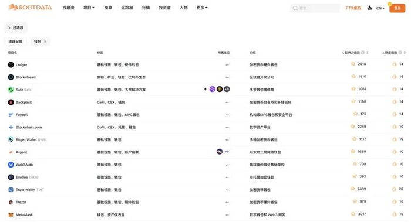Click influence value 3017 for MetaMask
Screen dimensions: 411x222
tap(362, 214)
